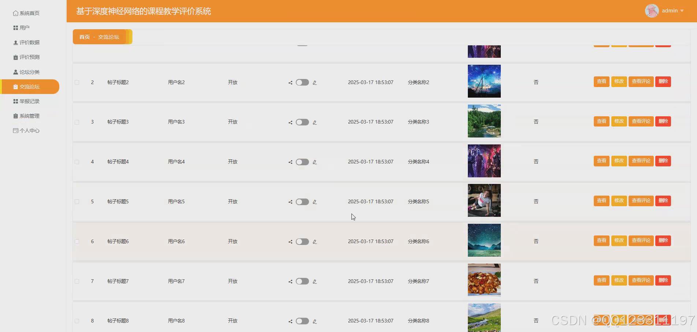Click the pencil edit icon in row 帖子标题4
697x332 pixels.
[314, 162]
